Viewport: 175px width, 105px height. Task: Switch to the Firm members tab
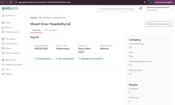pyautogui.click(x=51, y=30)
